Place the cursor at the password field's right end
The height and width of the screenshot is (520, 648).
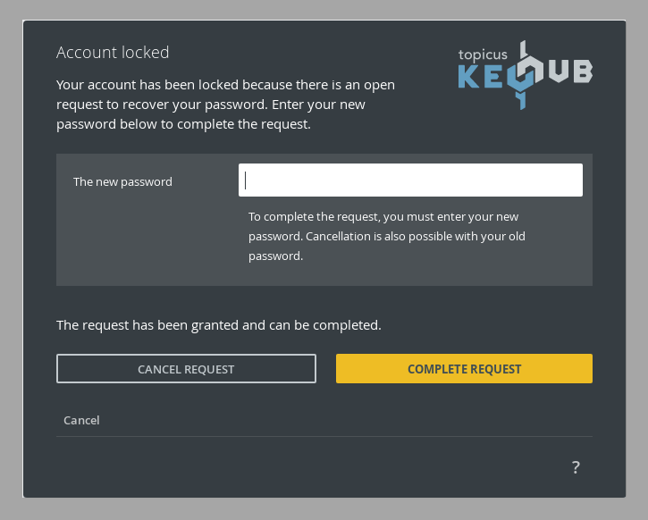click(x=577, y=180)
